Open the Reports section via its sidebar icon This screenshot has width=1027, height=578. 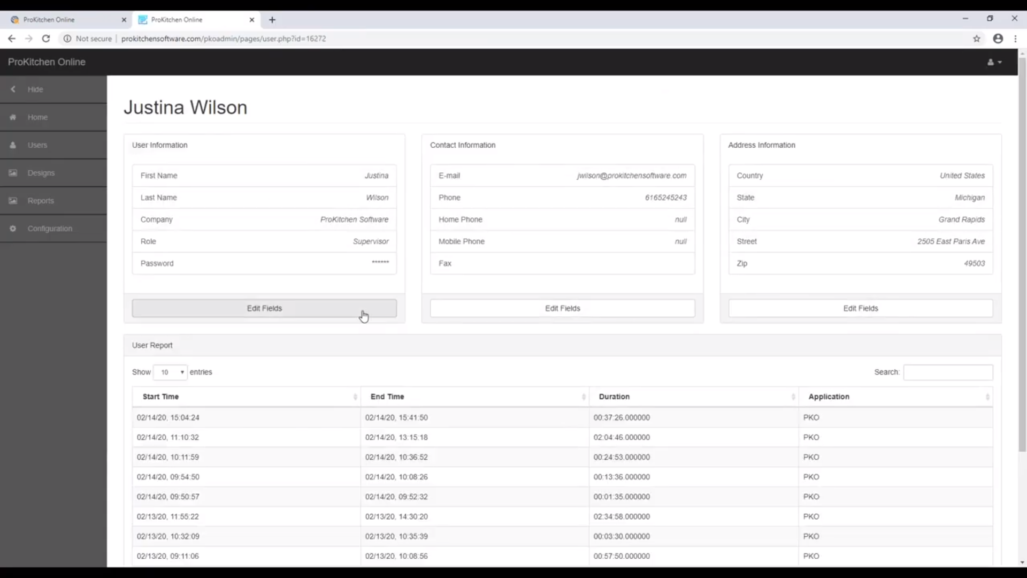[x=13, y=201]
